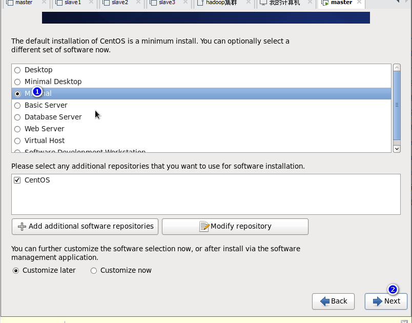
Task: Switch to the first master tab
Action: click(24, 3)
